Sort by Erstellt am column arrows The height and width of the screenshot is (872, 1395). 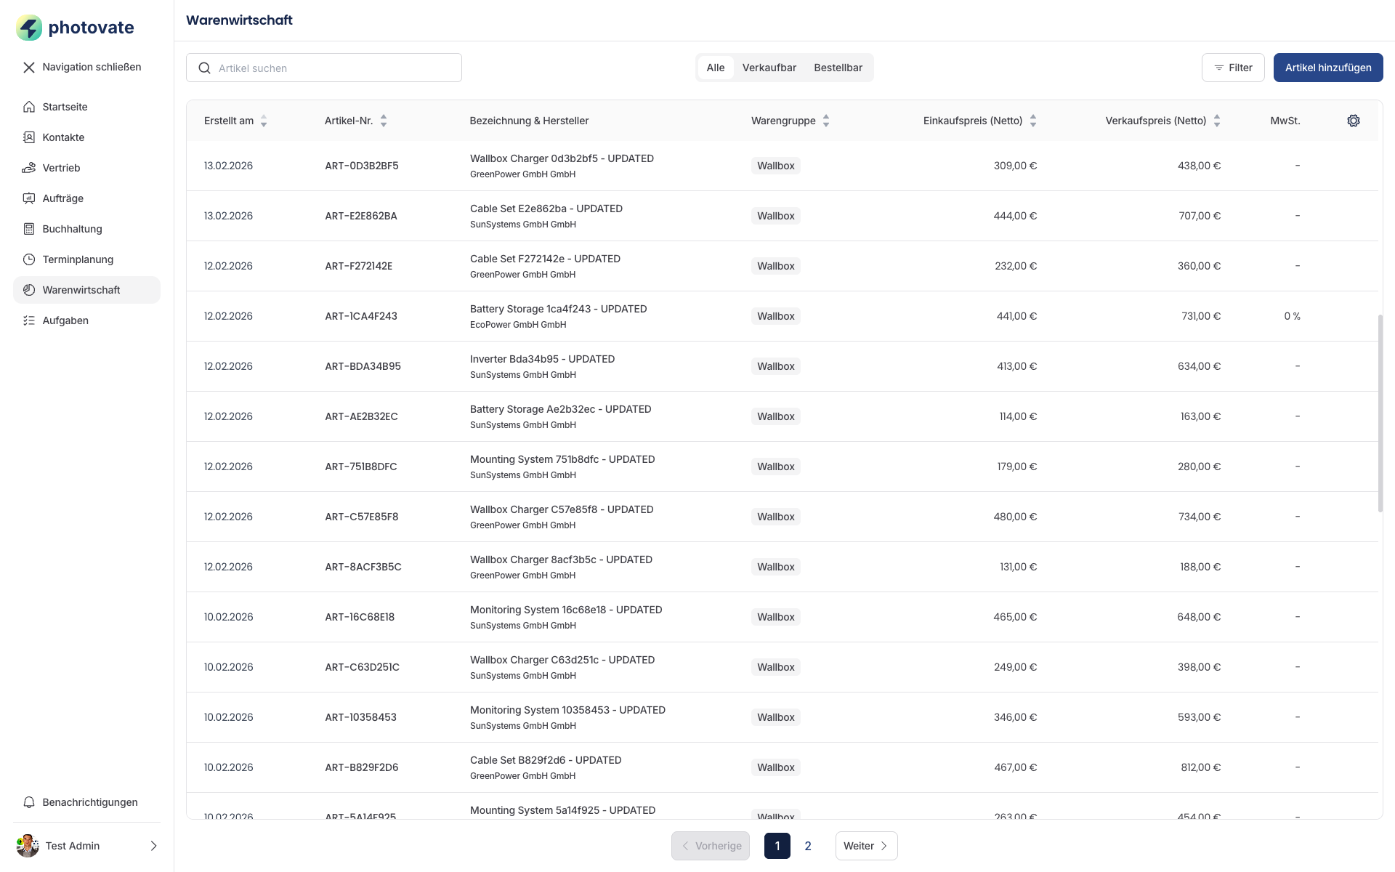click(x=264, y=121)
